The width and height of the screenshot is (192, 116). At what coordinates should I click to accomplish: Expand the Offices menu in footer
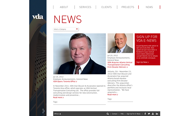[57, 114]
